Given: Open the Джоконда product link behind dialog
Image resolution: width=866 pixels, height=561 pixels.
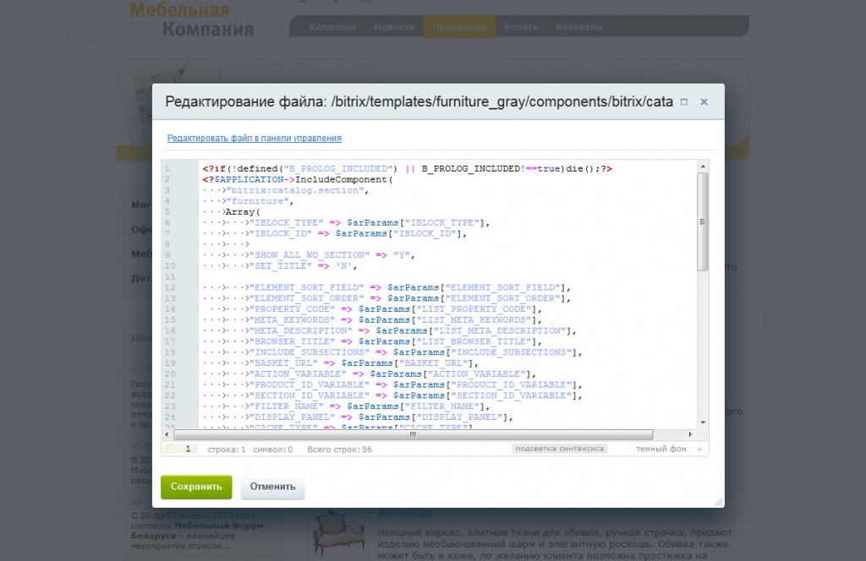Looking at the screenshot, I should [x=405, y=513].
